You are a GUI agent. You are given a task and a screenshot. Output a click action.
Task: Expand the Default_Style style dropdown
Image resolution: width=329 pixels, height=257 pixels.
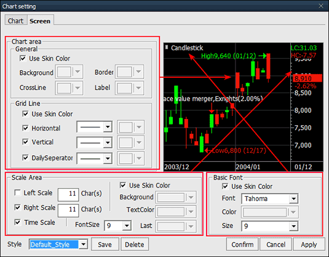58,244
